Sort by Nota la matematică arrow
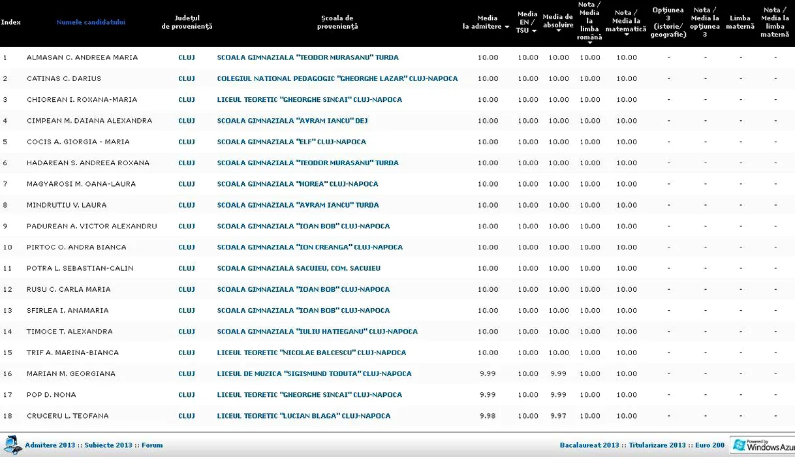The width and height of the screenshot is (795, 457). click(626, 35)
